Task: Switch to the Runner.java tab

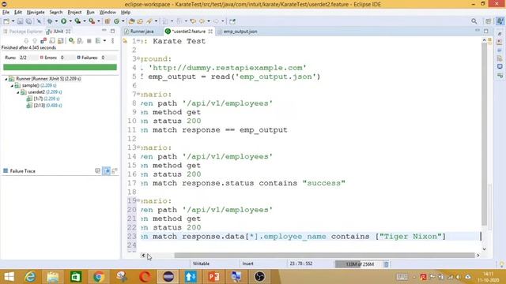Action: coord(139,32)
